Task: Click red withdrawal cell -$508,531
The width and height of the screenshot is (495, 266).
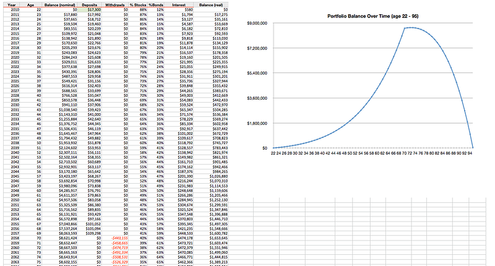Action: coord(115,257)
